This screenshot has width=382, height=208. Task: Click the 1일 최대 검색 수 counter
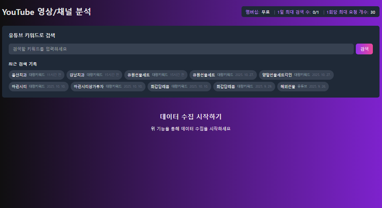click(298, 12)
